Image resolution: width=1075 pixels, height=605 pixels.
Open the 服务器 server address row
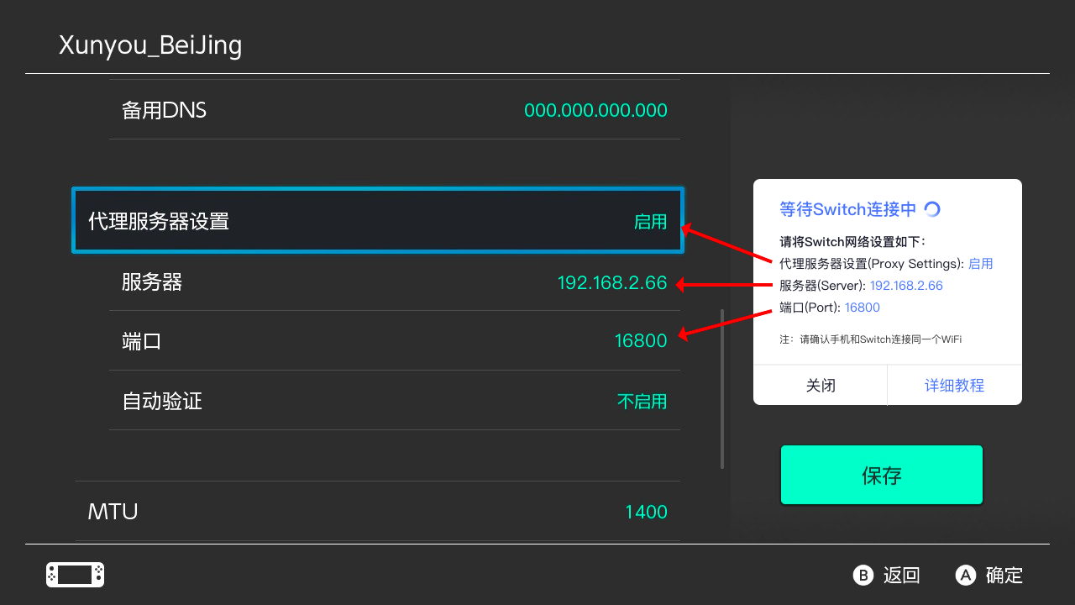coord(395,282)
